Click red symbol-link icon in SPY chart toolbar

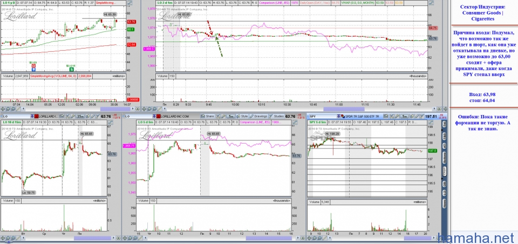pyautogui.click(x=343, y=117)
